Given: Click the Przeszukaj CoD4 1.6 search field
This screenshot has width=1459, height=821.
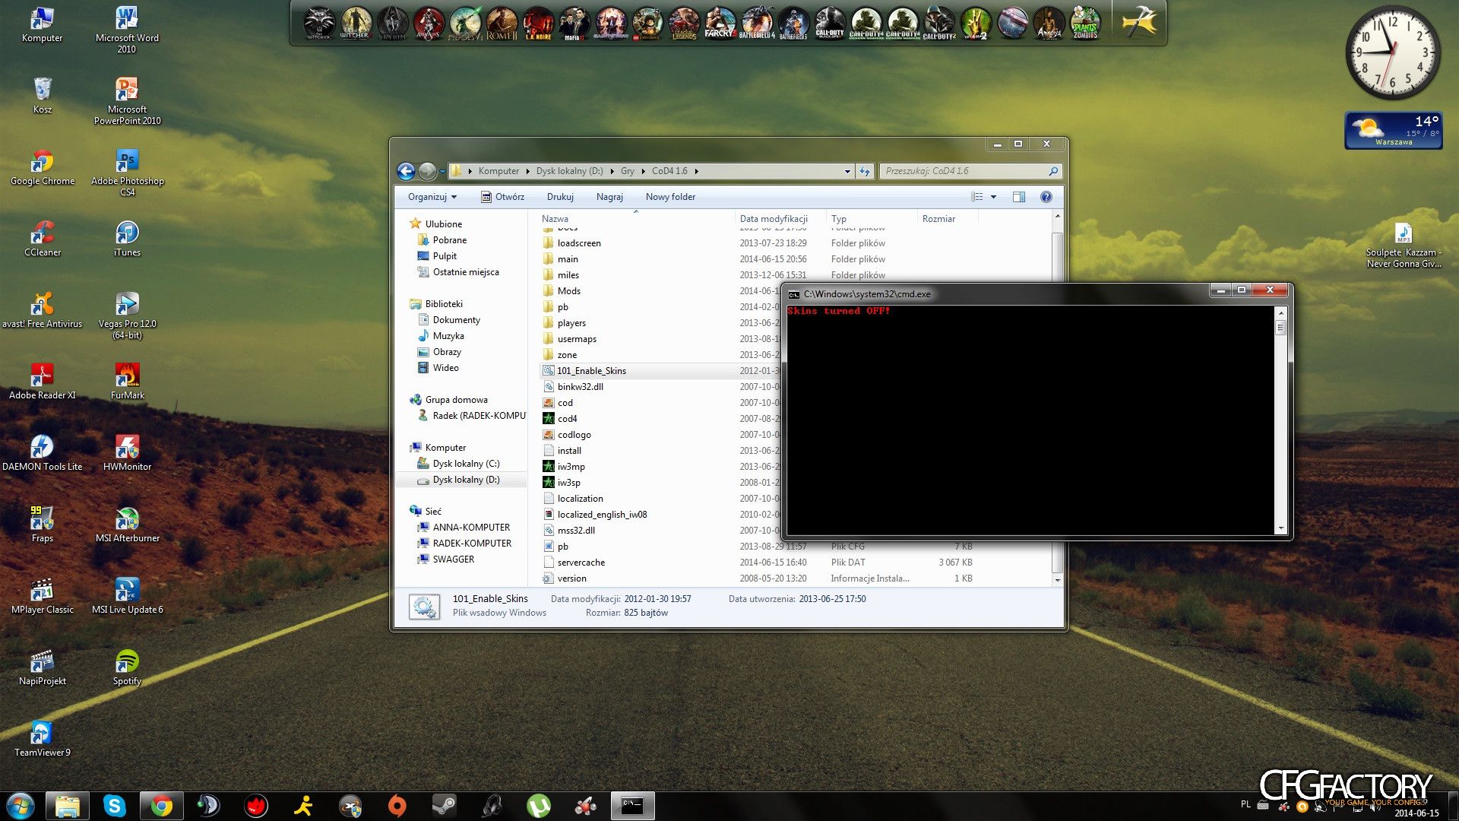Looking at the screenshot, I should click(970, 171).
